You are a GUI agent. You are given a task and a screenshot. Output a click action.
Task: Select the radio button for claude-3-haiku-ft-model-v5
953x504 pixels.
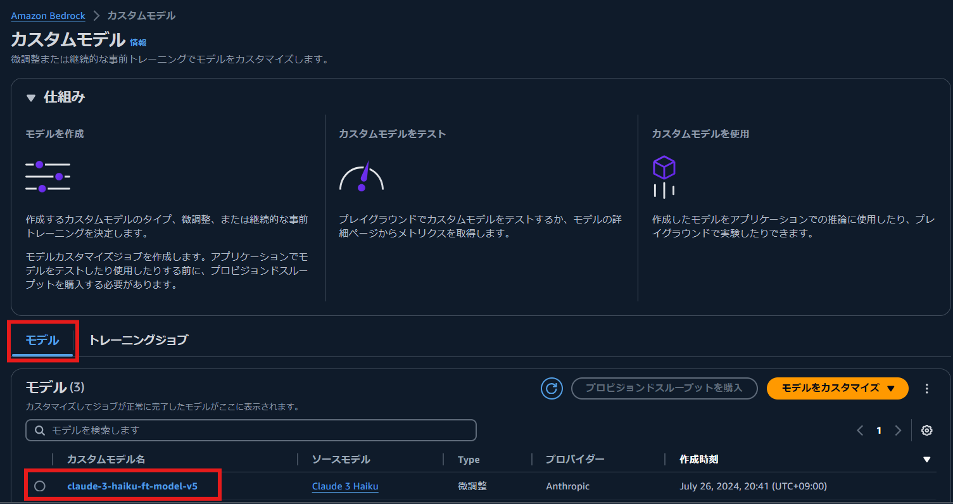pyautogui.click(x=39, y=486)
